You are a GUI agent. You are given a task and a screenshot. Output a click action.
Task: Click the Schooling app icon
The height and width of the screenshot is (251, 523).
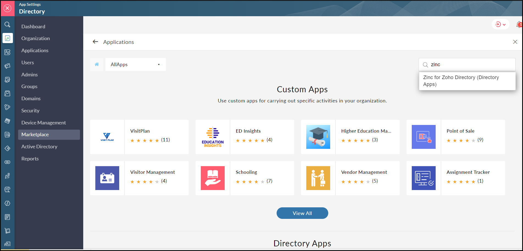click(212, 178)
